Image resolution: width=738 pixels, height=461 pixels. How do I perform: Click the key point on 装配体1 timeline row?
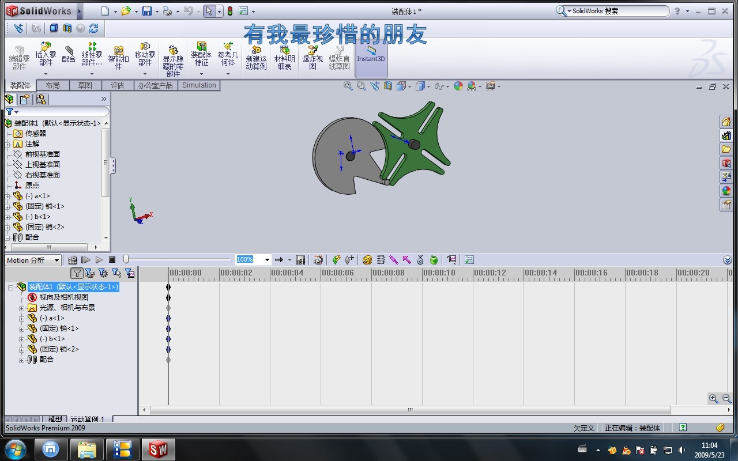(x=168, y=287)
